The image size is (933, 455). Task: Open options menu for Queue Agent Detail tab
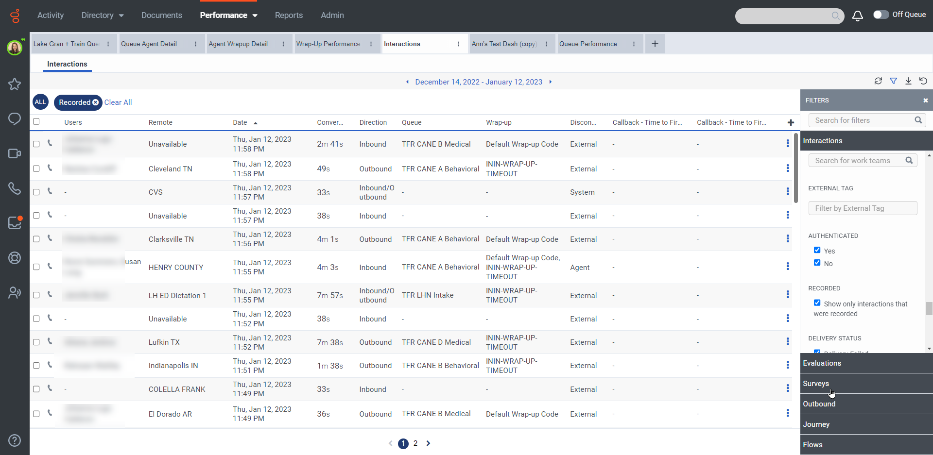pyautogui.click(x=196, y=44)
